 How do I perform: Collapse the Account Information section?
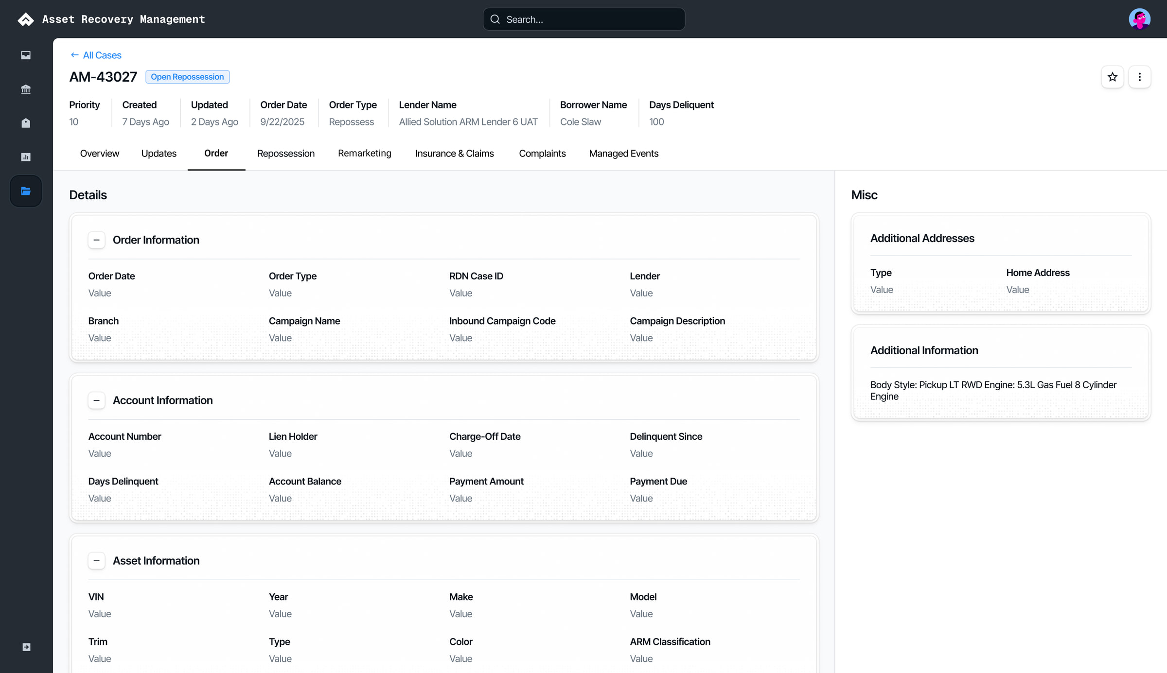tap(97, 400)
